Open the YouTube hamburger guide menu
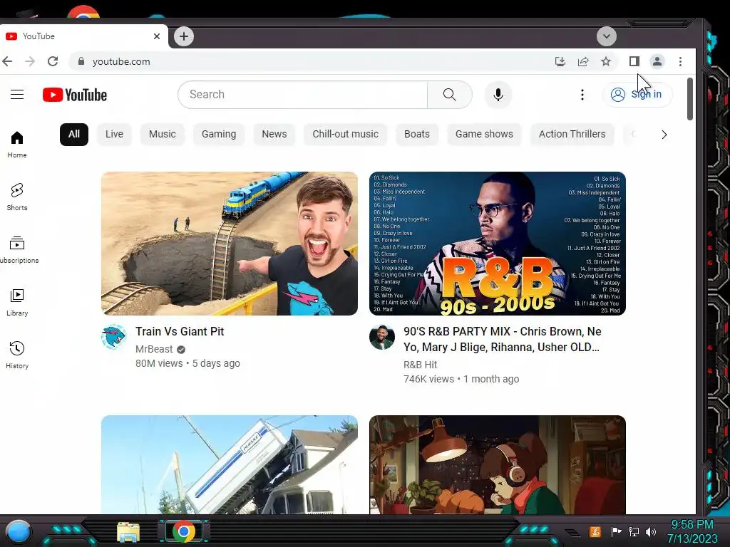The width and height of the screenshot is (730, 547). 17,95
